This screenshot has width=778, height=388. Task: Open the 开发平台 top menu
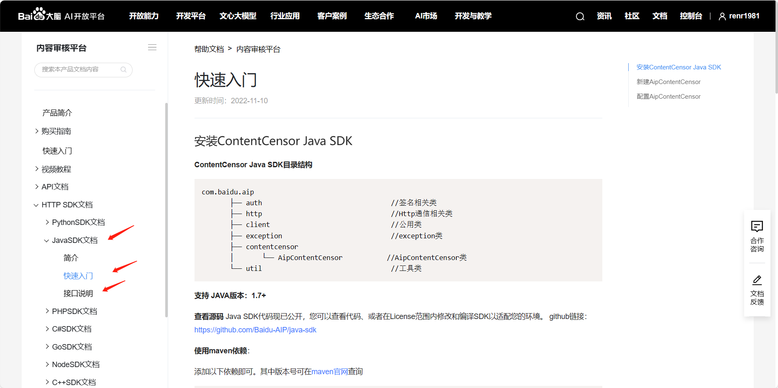coord(191,16)
